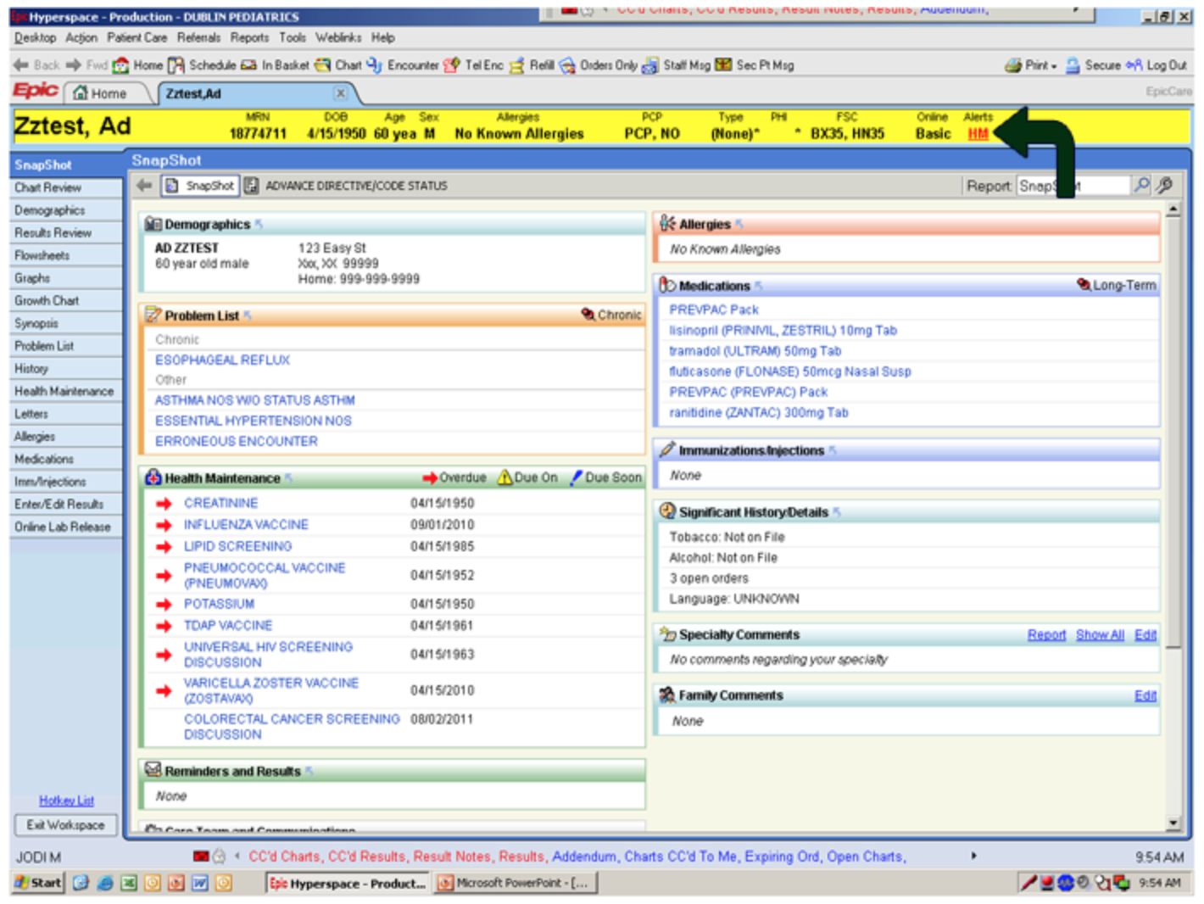
Task: Click Show All in Specialty Comments
Action: [1100, 634]
